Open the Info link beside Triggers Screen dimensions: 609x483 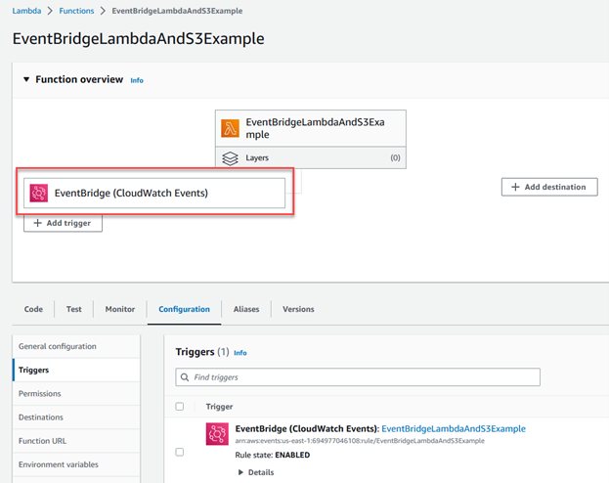point(240,353)
